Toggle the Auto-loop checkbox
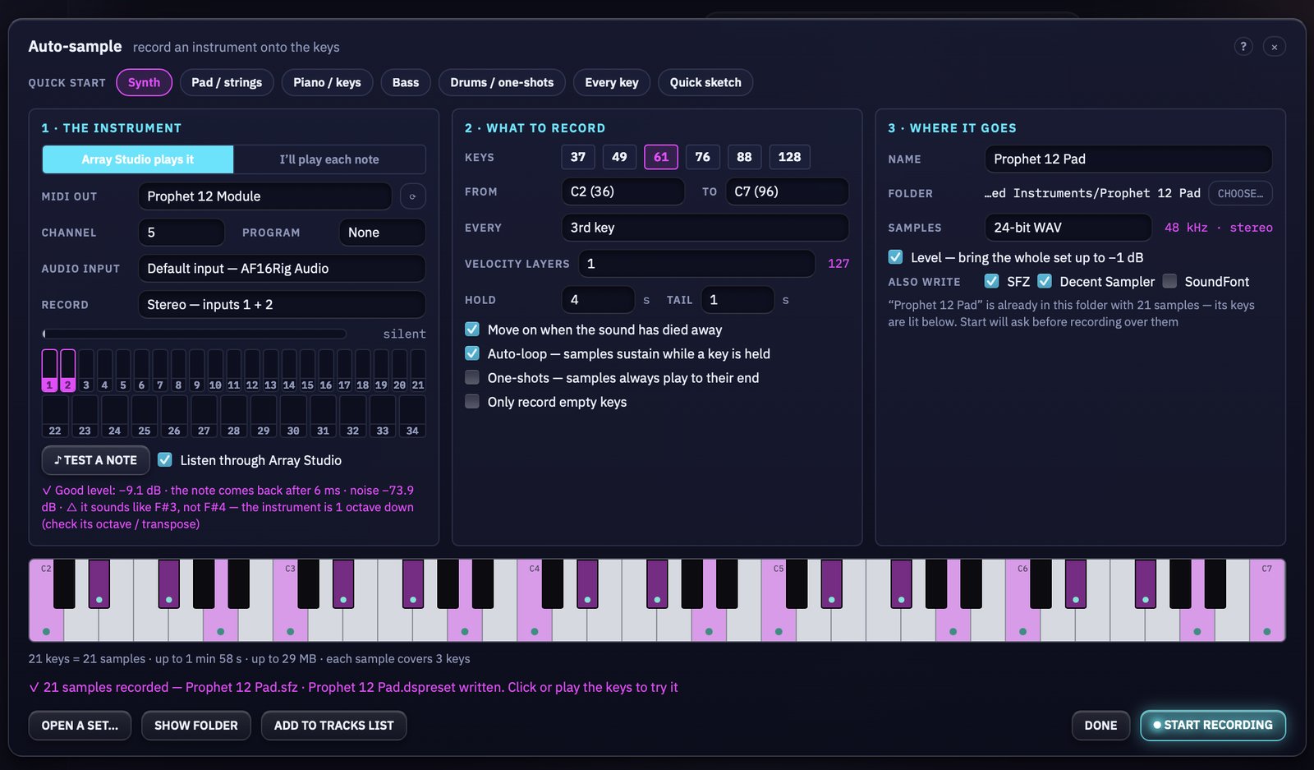Image resolution: width=1314 pixels, height=770 pixels. [472, 353]
